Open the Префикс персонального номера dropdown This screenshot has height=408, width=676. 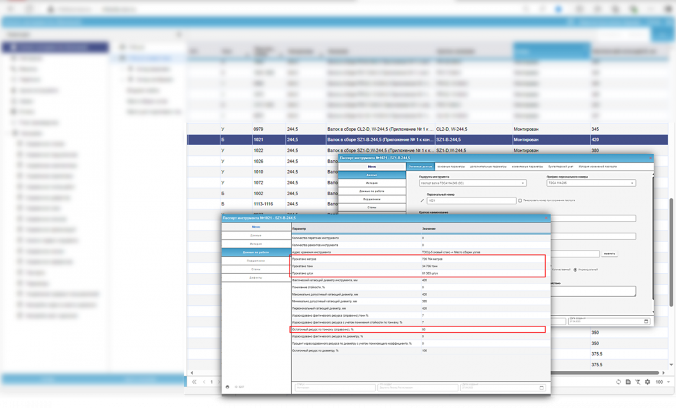tap(591, 183)
